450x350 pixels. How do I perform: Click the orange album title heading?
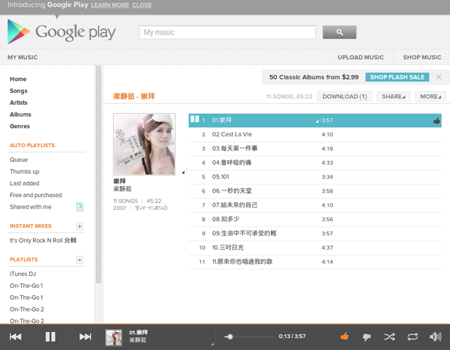pyautogui.click(x=134, y=97)
